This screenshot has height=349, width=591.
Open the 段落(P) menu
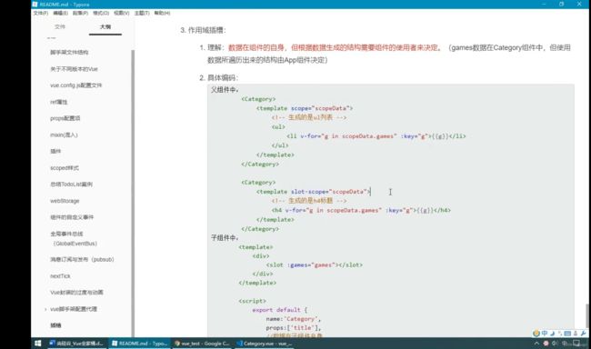click(x=80, y=13)
